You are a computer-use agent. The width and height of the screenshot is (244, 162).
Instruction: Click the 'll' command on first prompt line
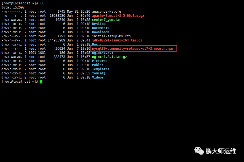coord(42,3)
